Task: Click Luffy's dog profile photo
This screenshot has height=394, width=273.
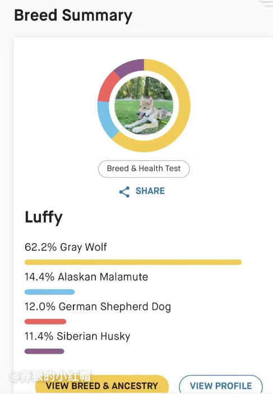Action: pyautogui.click(x=144, y=105)
